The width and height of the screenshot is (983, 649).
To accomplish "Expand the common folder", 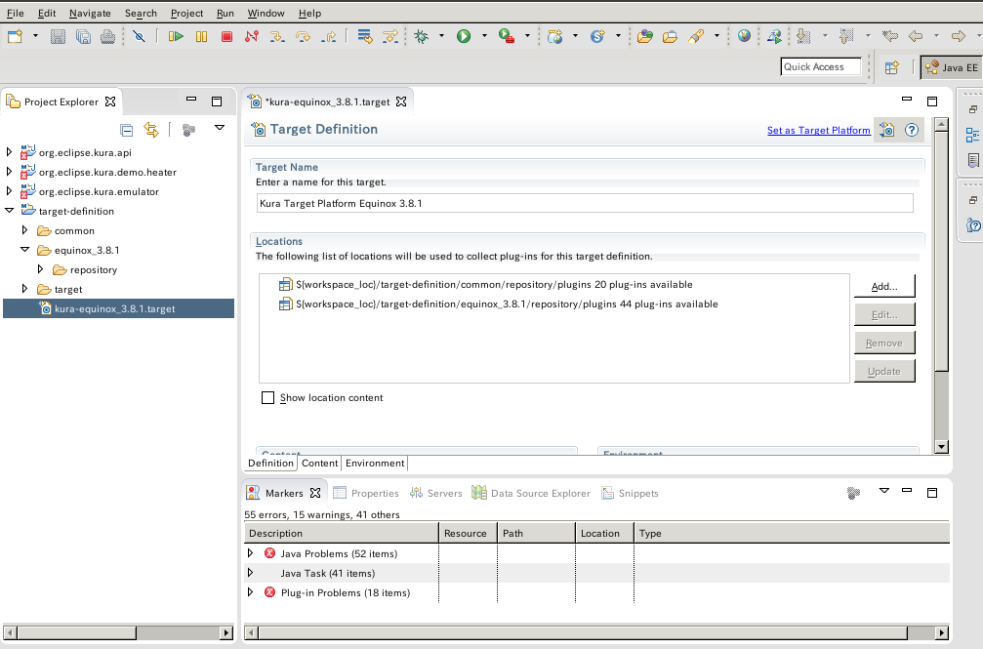I will tap(24, 230).
